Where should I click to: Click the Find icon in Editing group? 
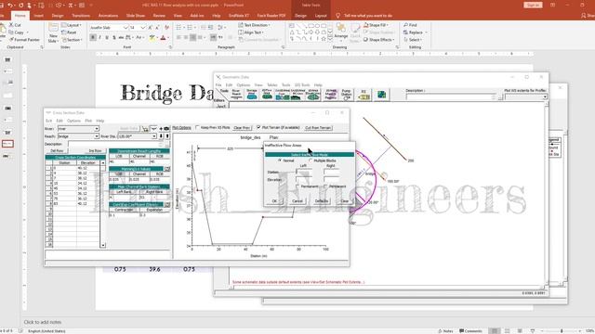pos(405,25)
